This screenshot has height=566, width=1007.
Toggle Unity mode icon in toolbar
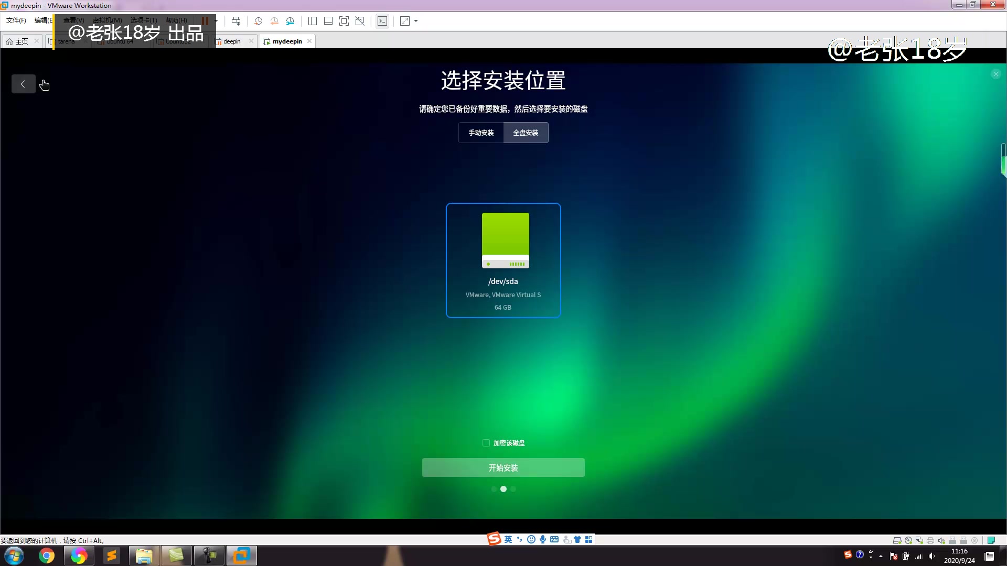tap(360, 21)
